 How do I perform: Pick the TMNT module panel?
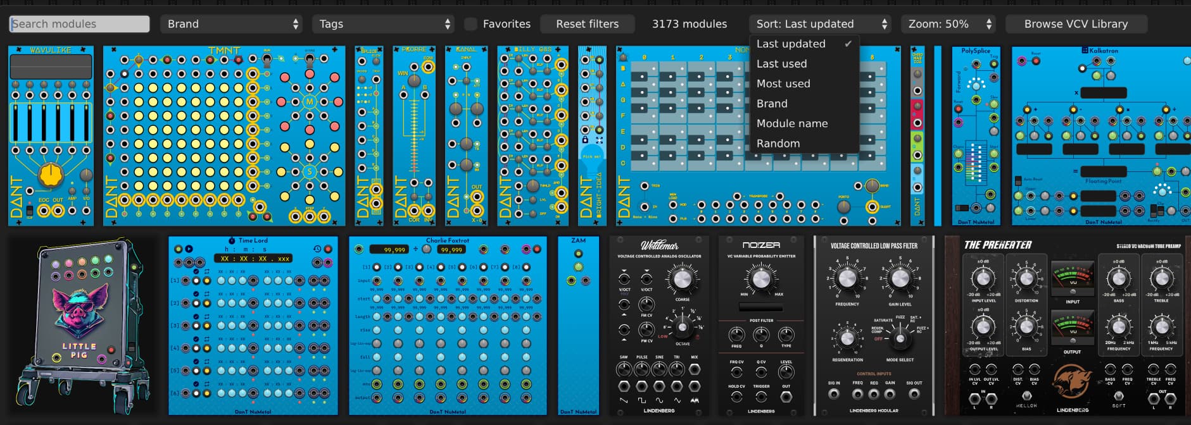pyautogui.click(x=224, y=135)
